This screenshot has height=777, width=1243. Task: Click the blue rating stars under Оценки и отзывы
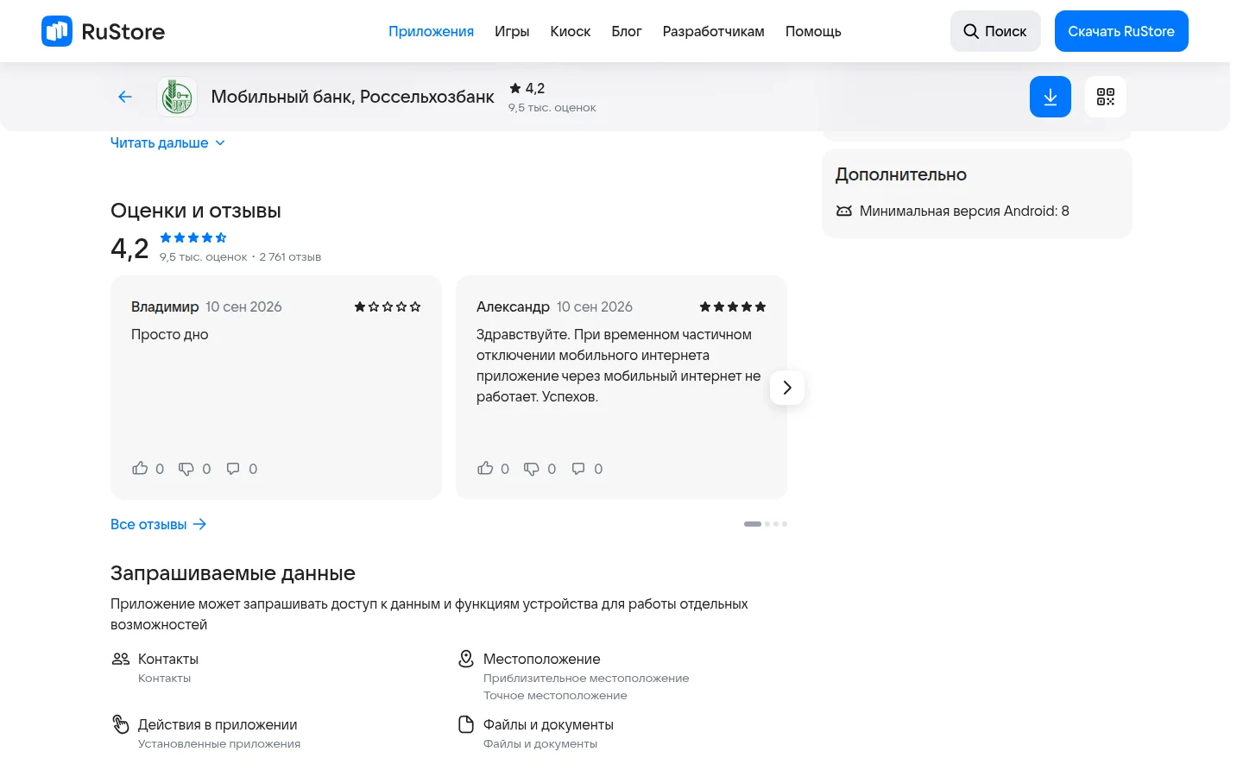pyautogui.click(x=193, y=237)
